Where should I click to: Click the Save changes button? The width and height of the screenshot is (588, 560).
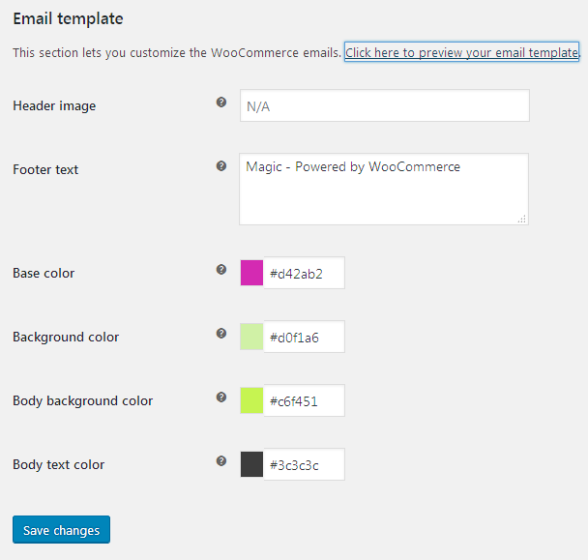coord(62,529)
